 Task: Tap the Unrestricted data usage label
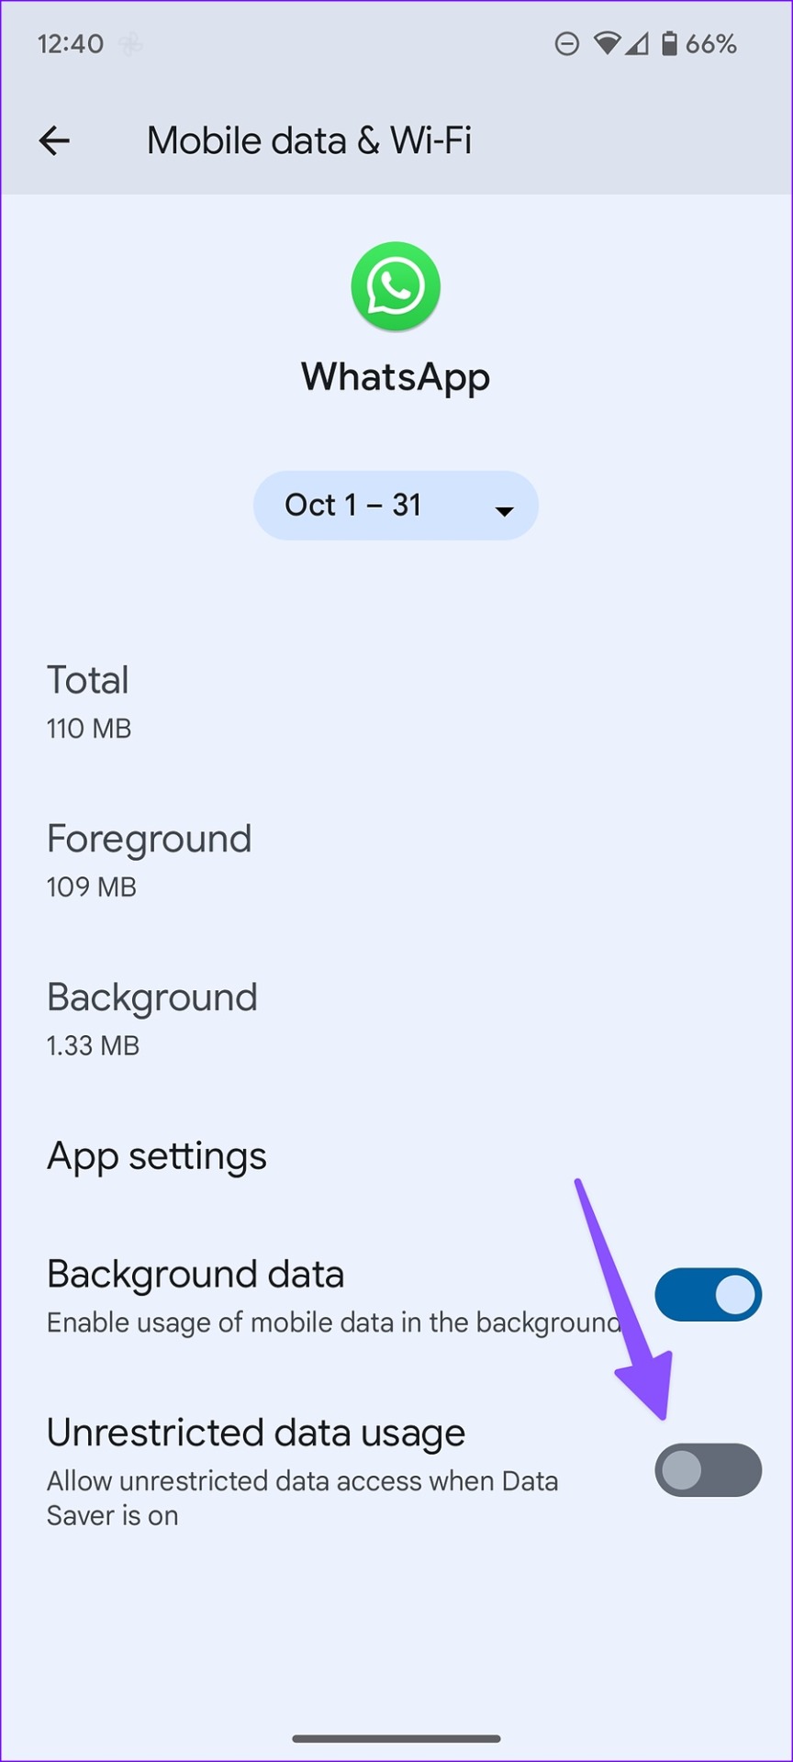tap(256, 1433)
